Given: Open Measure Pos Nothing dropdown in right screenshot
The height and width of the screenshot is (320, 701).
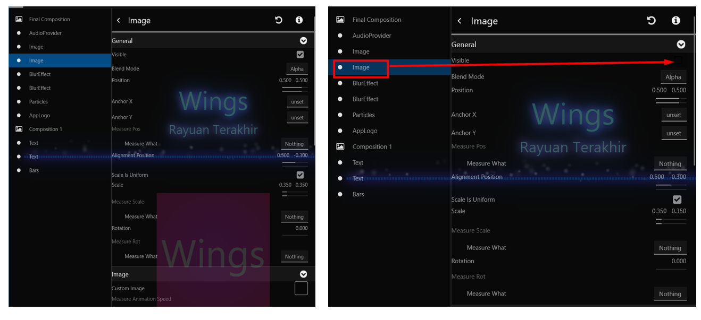Looking at the screenshot, I should pos(670,163).
